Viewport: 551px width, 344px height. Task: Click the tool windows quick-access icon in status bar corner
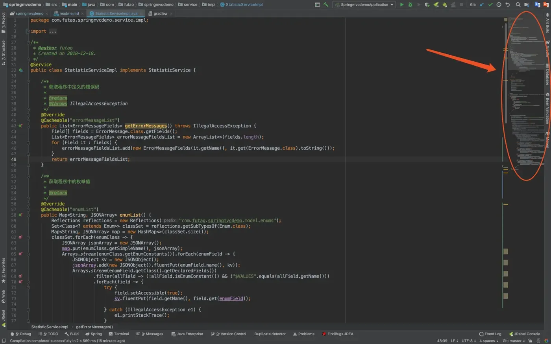[x=4, y=341]
